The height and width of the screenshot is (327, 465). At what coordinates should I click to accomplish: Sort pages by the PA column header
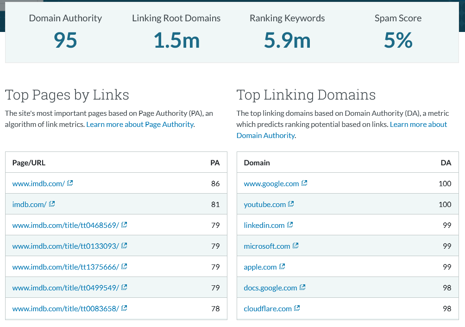point(215,163)
